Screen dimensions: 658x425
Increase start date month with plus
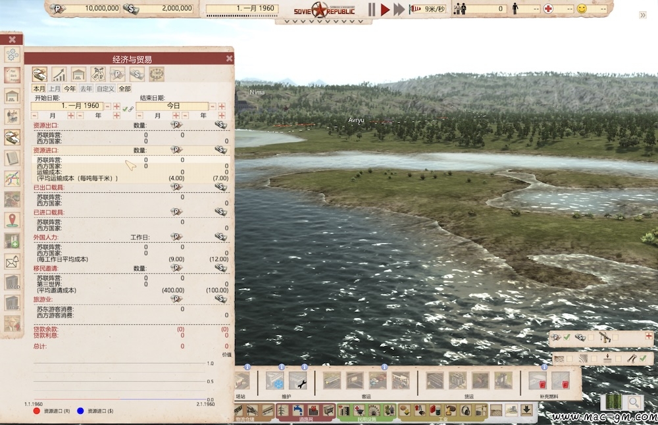70,115
